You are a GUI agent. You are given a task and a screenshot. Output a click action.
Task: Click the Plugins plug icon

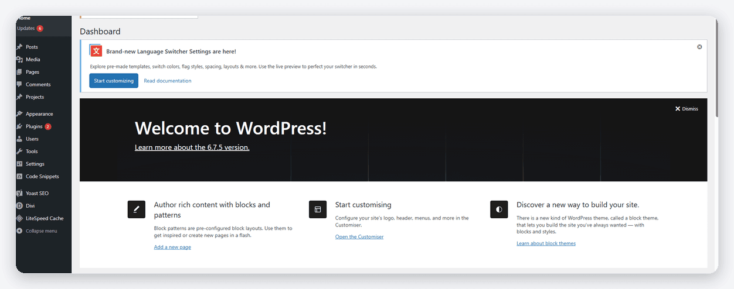click(x=20, y=126)
